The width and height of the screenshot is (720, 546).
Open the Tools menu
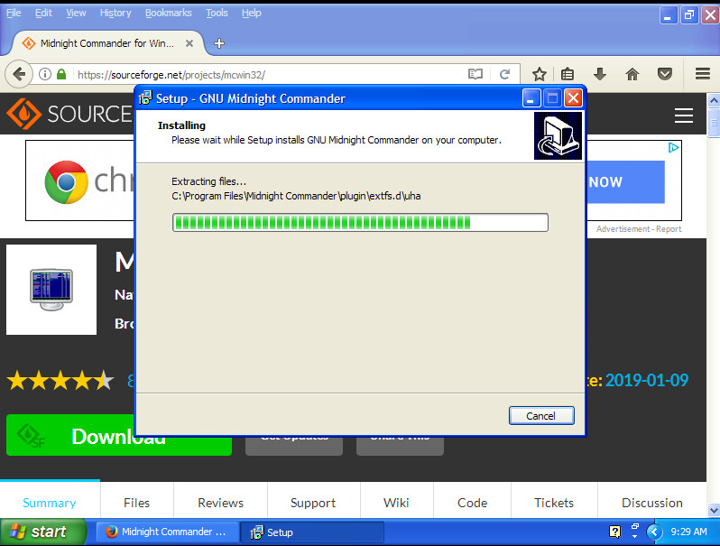[x=217, y=13]
